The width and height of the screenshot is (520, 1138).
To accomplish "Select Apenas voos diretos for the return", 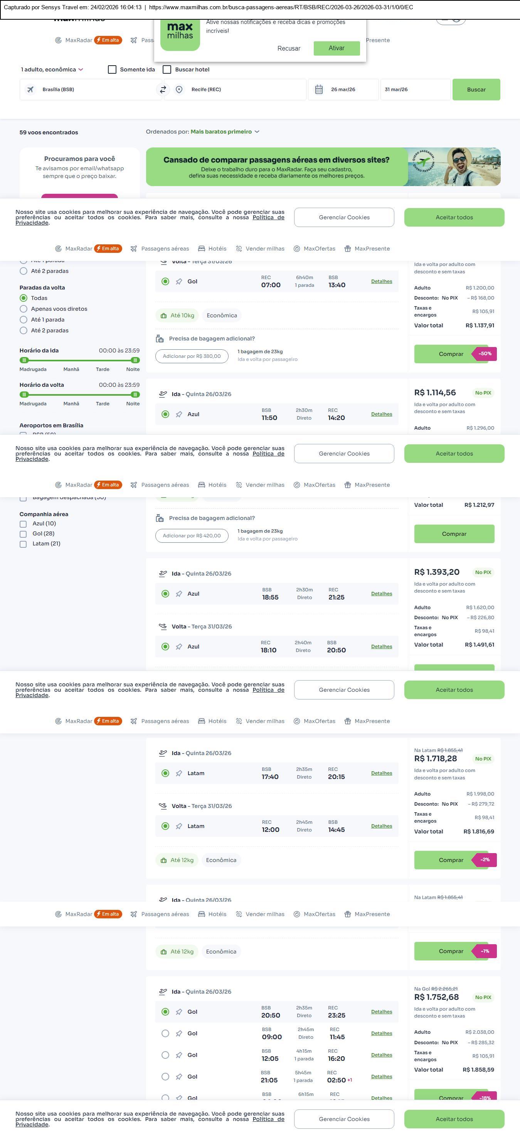I will [24, 309].
